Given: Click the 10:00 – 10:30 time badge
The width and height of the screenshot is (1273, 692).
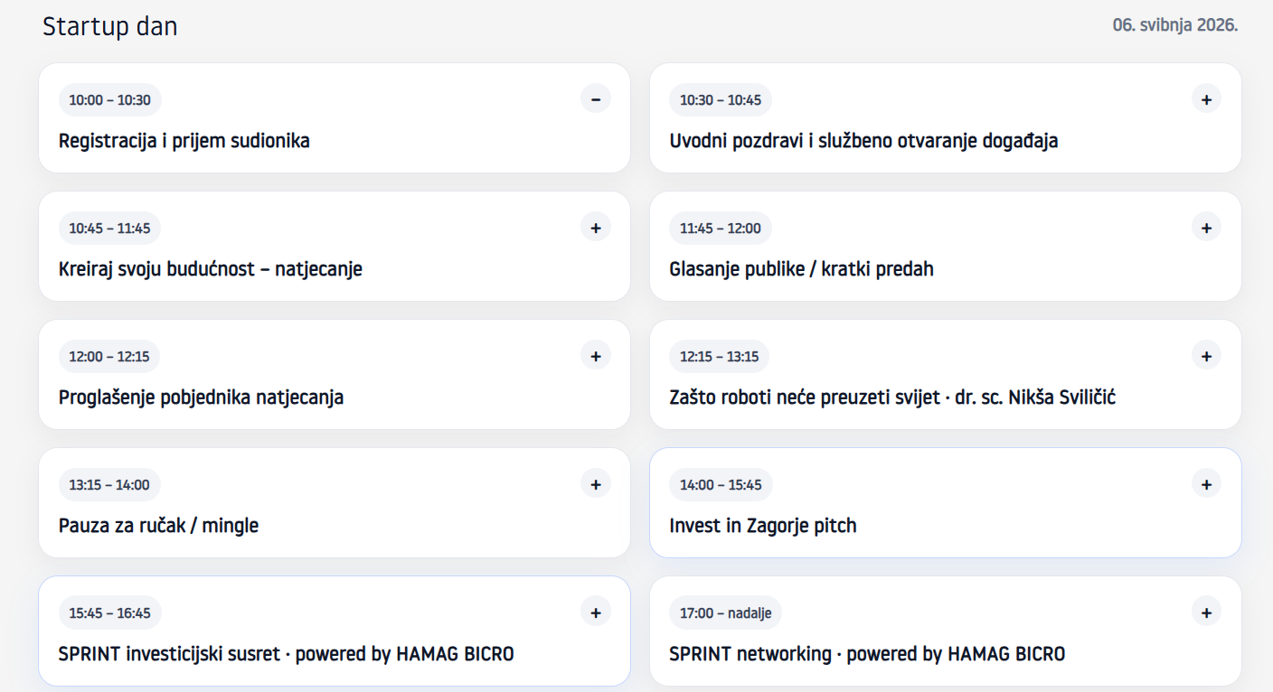Looking at the screenshot, I should (x=109, y=100).
